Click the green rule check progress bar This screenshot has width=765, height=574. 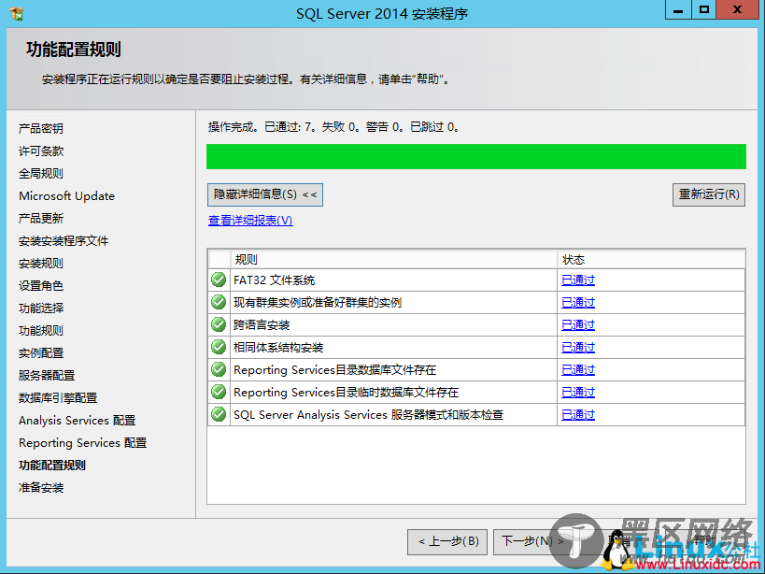(476, 157)
